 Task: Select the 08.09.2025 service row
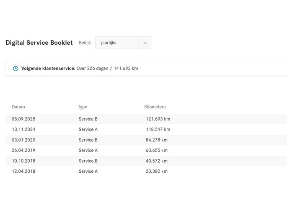(23, 119)
